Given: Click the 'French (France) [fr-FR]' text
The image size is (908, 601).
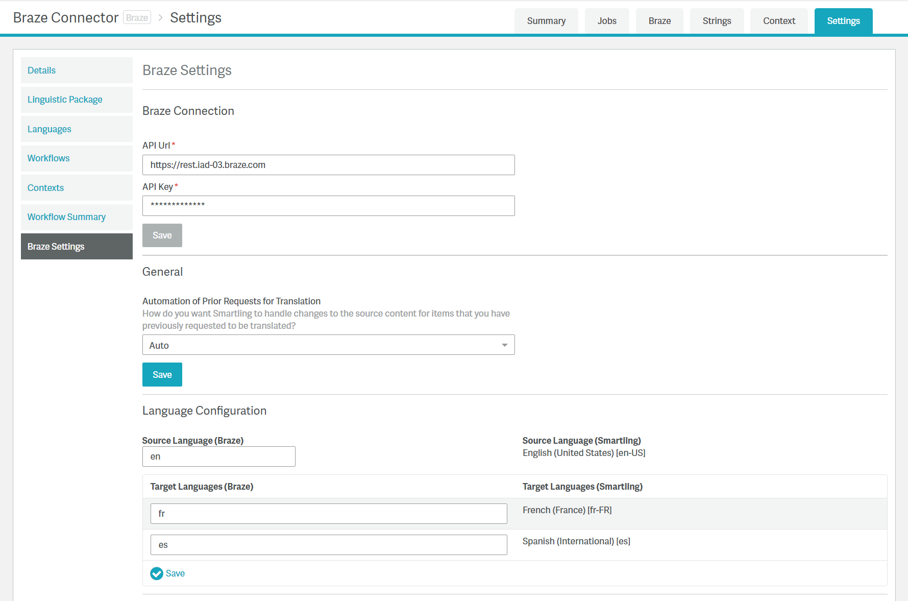Looking at the screenshot, I should pyautogui.click(x=567, y=510).
